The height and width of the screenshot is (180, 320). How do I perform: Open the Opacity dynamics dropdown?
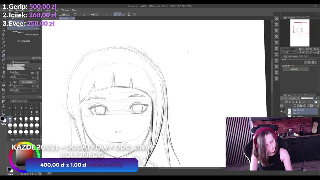click(38, 77)
